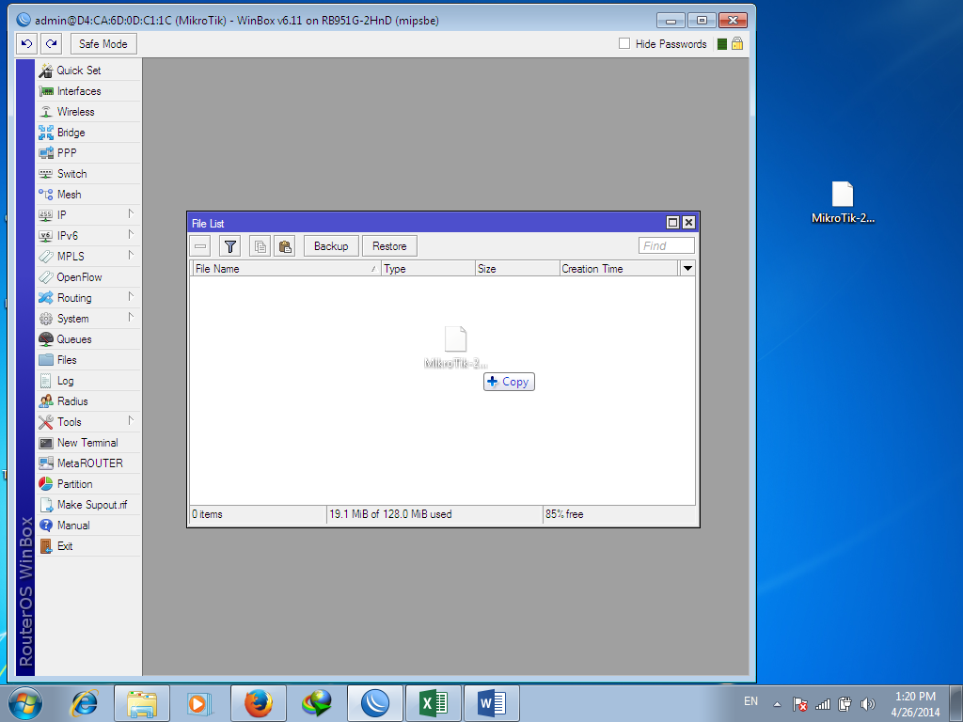Click the redo arrow in WinBox toolbar
The image size is (963, 722).
click(x=52, y=43)
